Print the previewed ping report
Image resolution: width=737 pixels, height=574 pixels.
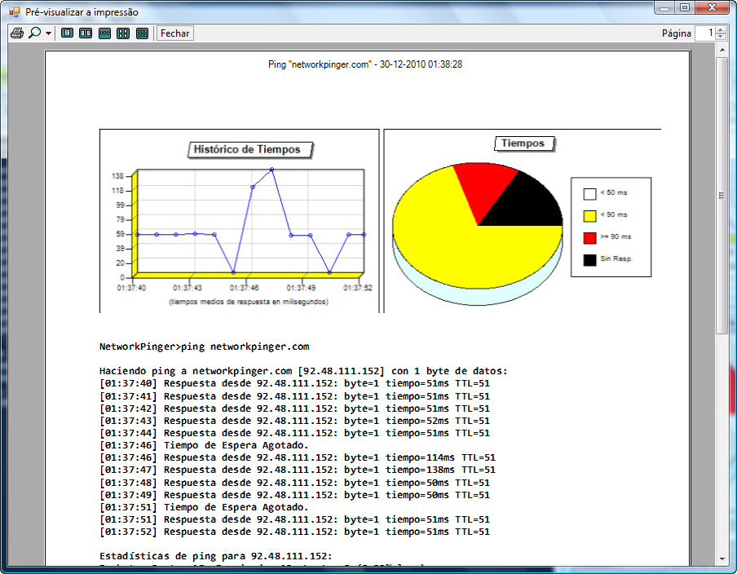[x=17, y=33]
